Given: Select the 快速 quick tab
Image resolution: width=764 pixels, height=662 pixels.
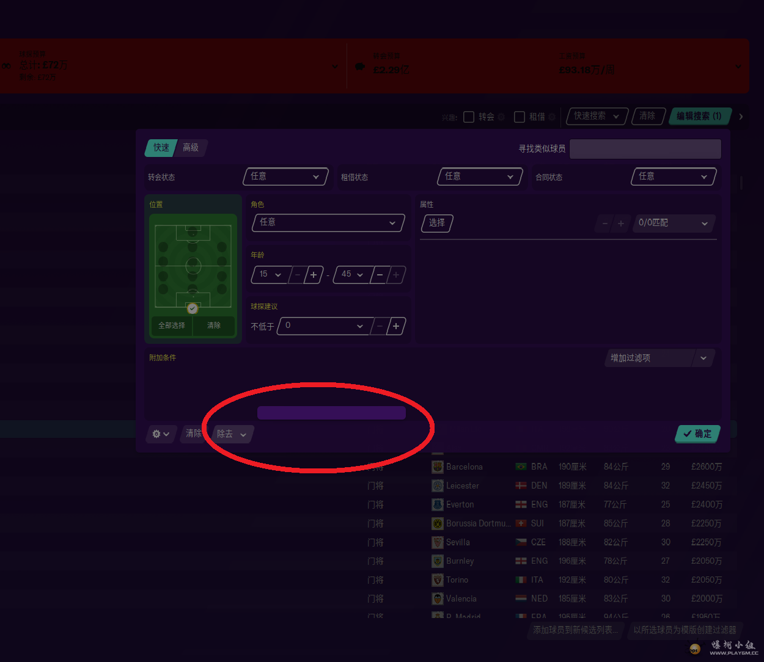Looking at the screenshot, I should (161, 147).
